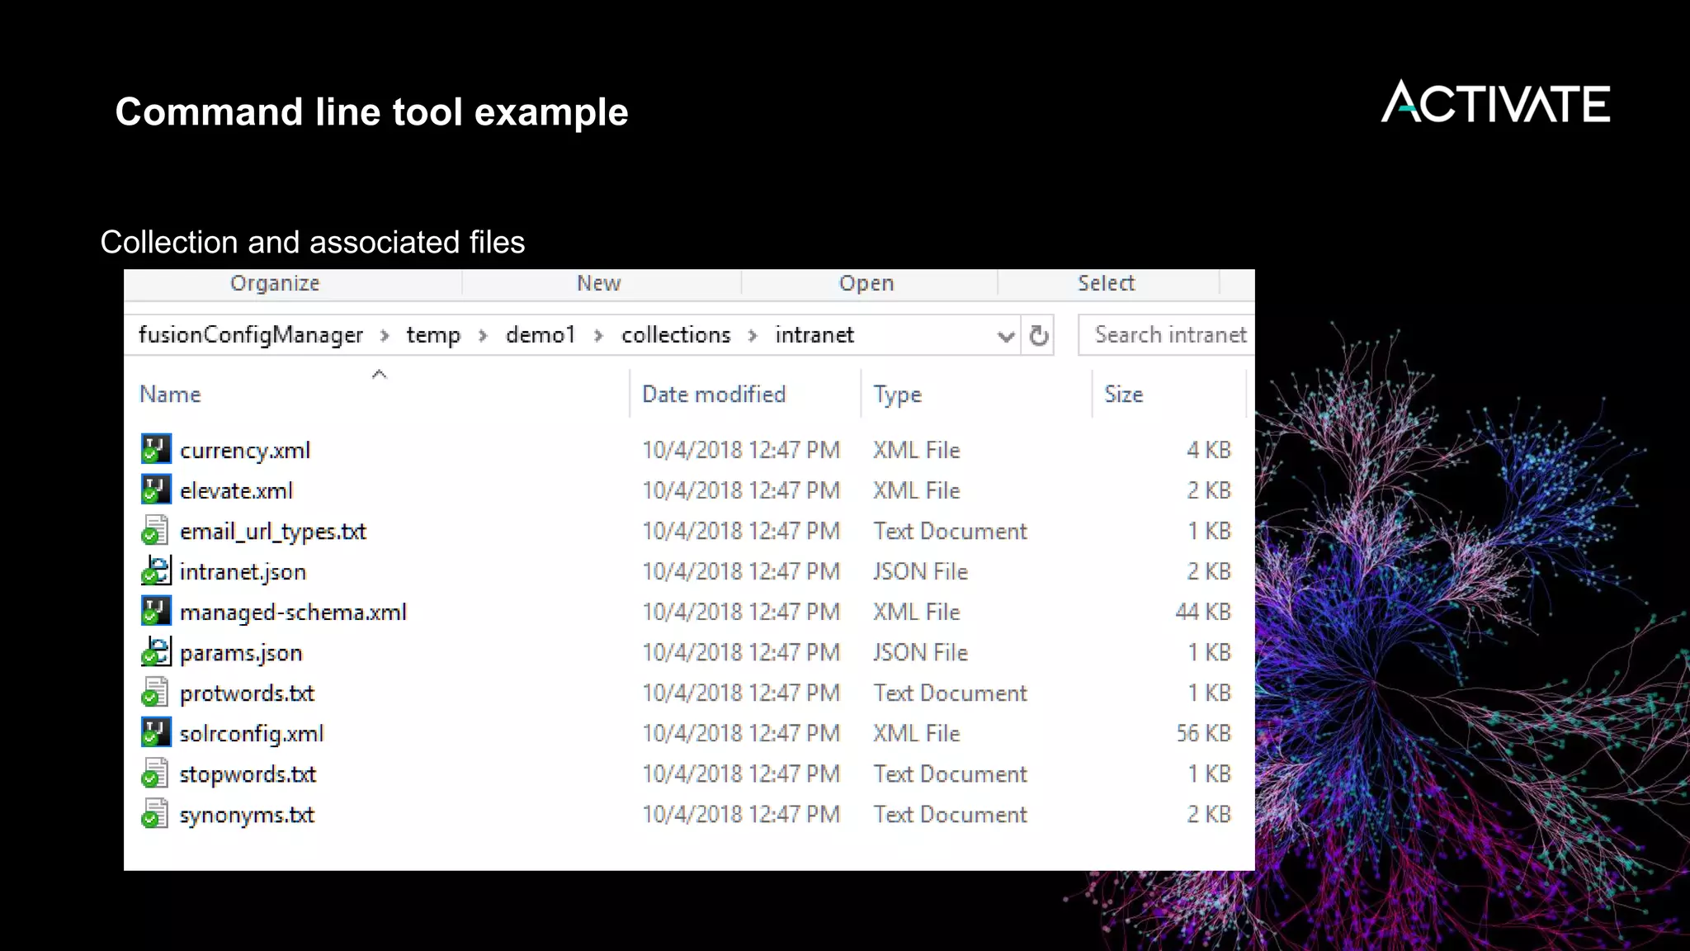This screenshot has height=951, width=1690.
Task: Click Text Document type of email_url_types.txt
Action: [x=950, y=531]
